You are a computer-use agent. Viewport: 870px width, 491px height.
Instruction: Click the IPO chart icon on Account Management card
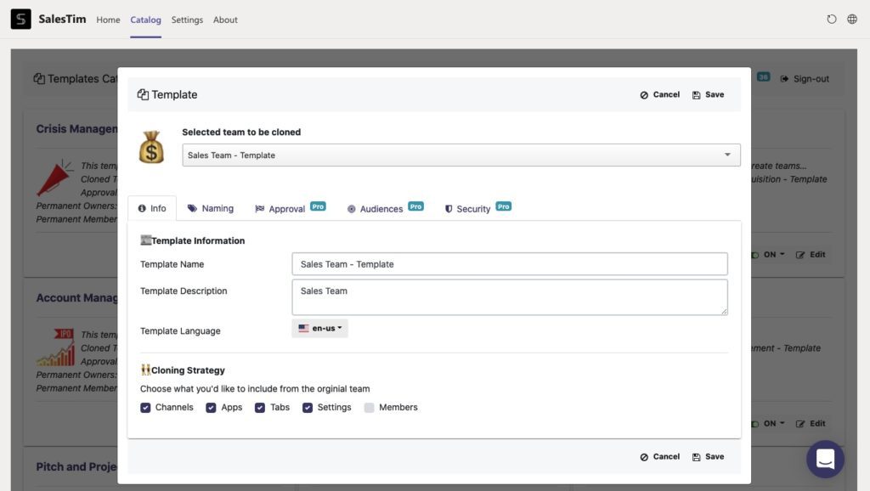pyautogui.click(x=55, y=347)
